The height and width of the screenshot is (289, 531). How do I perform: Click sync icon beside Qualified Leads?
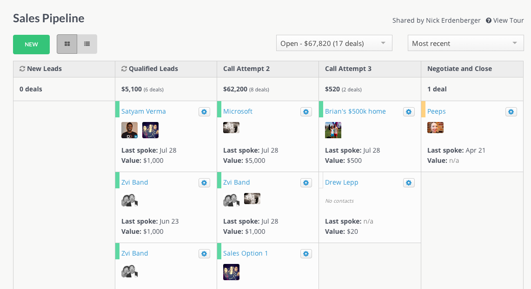pyautogui.click(x=124, y=69)
